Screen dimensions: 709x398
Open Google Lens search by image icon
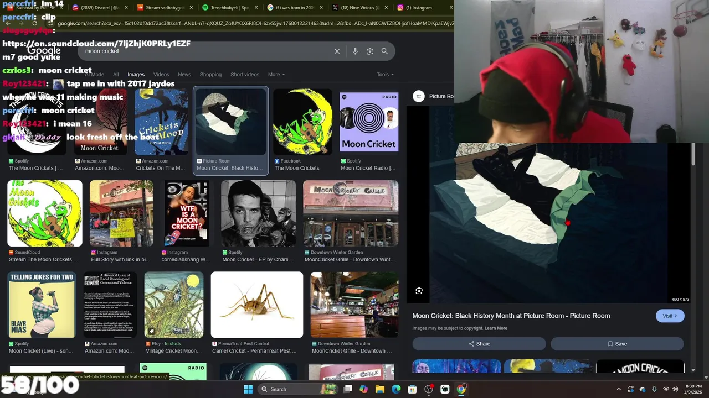click(x=370, y=51)
